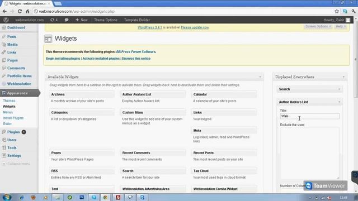Select Menus under Appearance
The image size is (358, 201).
click(x=8, y=112)
